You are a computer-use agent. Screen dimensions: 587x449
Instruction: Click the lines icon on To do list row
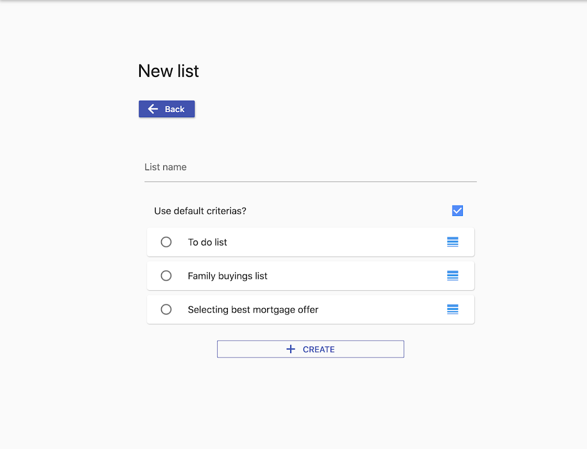(453, 242)
